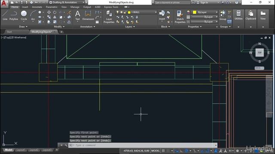The width and height of the screenshot is (275, 154).
Task: Open the Express Tools ribbon tab
Action: tap(111, 7)
